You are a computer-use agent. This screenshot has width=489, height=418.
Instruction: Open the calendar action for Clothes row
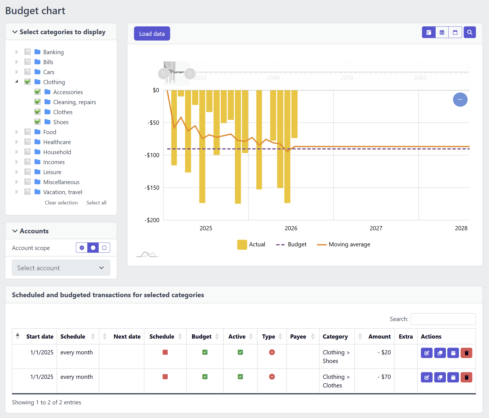click(453, 377)
